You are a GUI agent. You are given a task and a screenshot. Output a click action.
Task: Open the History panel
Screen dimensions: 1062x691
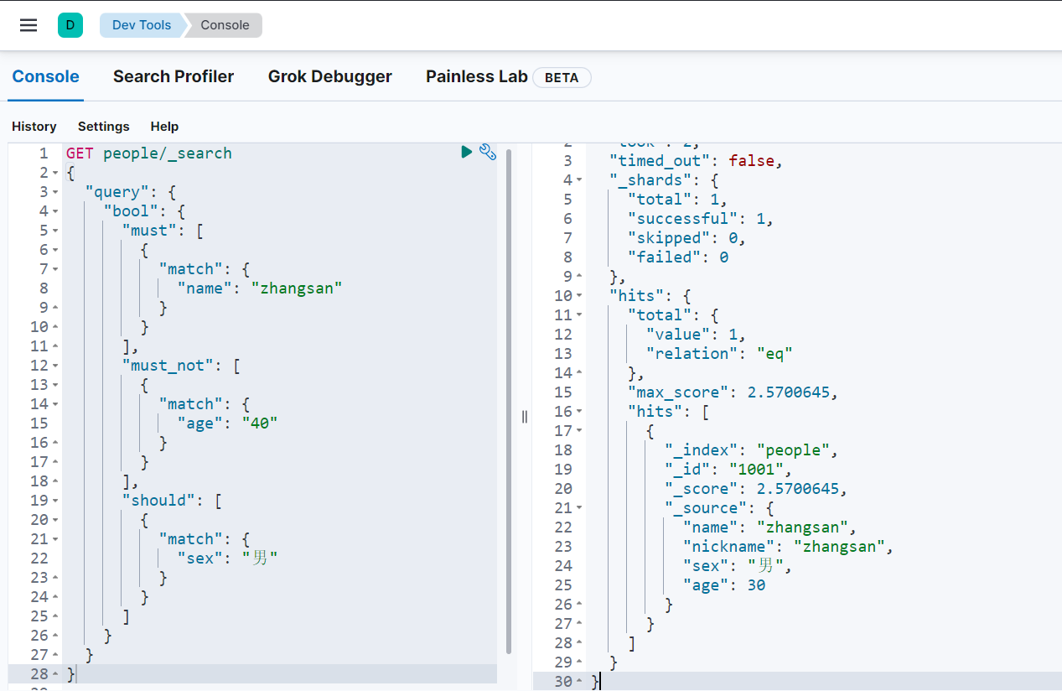tap(34, 127)
